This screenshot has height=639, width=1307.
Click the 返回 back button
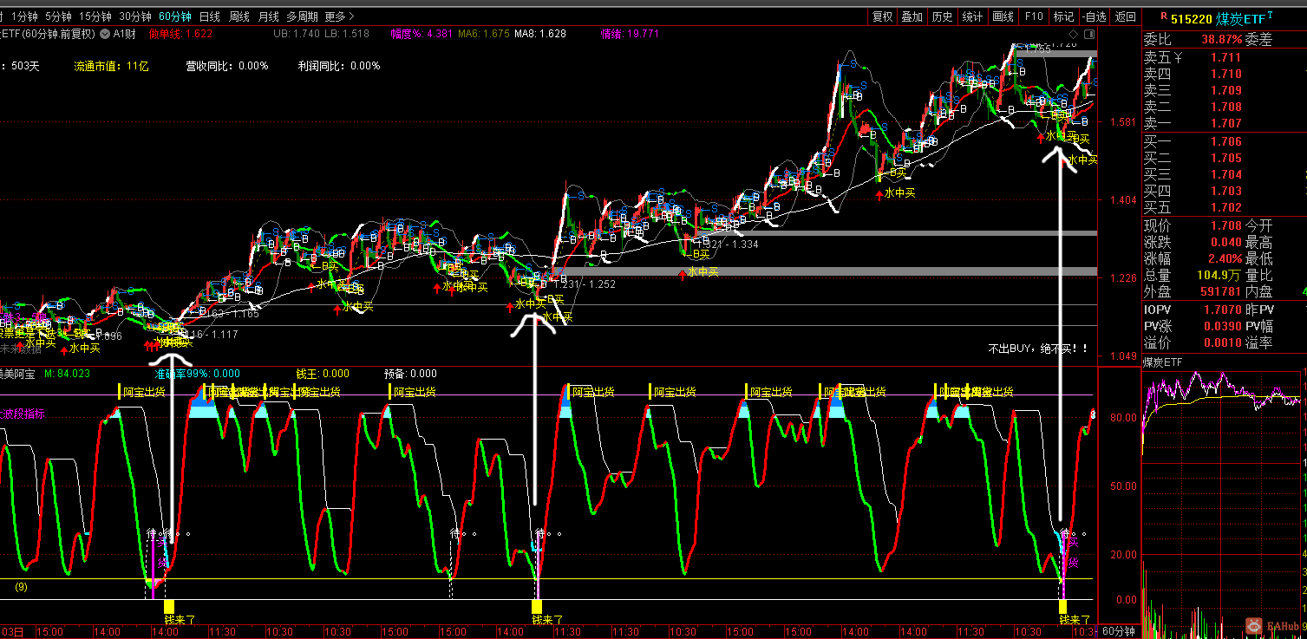click(x=1125, y=16)
